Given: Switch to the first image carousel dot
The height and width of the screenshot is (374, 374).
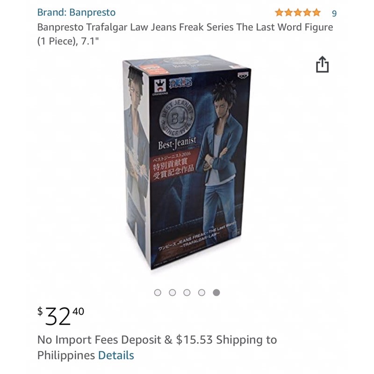Looking at the screenshot, I should tap(158, 293).
